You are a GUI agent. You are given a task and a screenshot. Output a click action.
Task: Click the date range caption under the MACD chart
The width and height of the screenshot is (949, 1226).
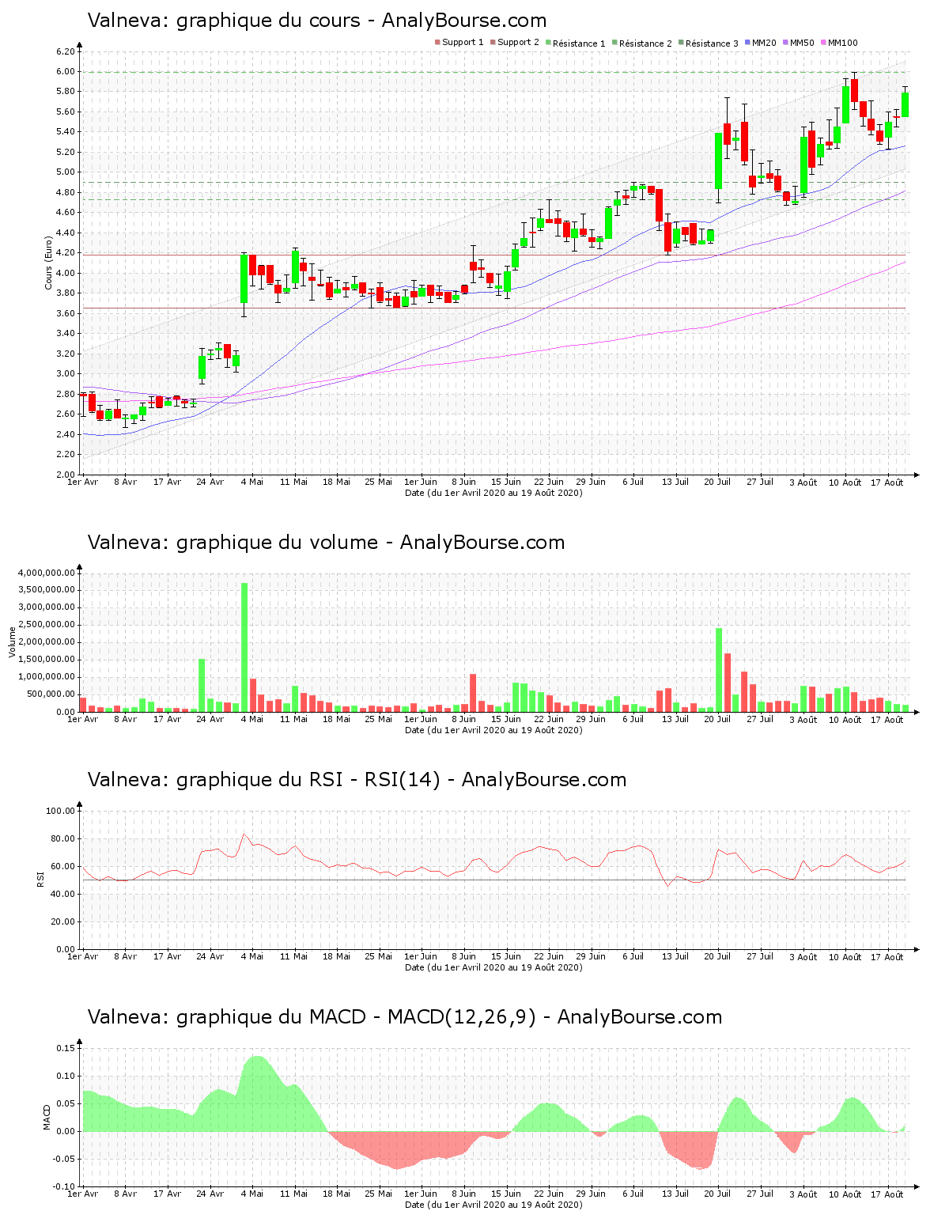[493, 1205]
